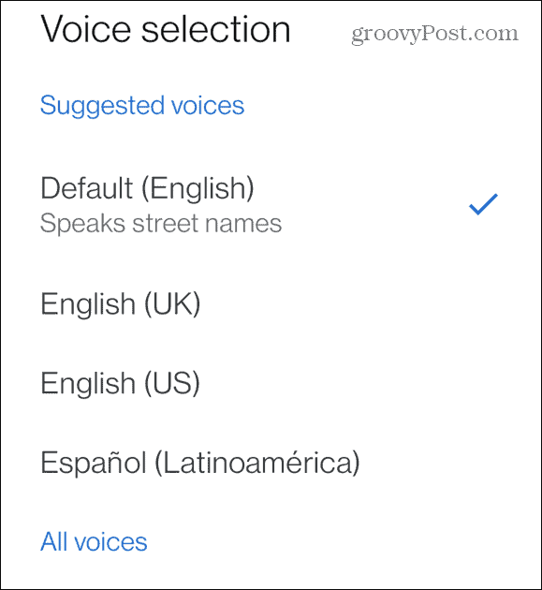Viewport: 542px width, 590px height.
Task: Switch voice to English (US)
Action: [x=271, y=383]
